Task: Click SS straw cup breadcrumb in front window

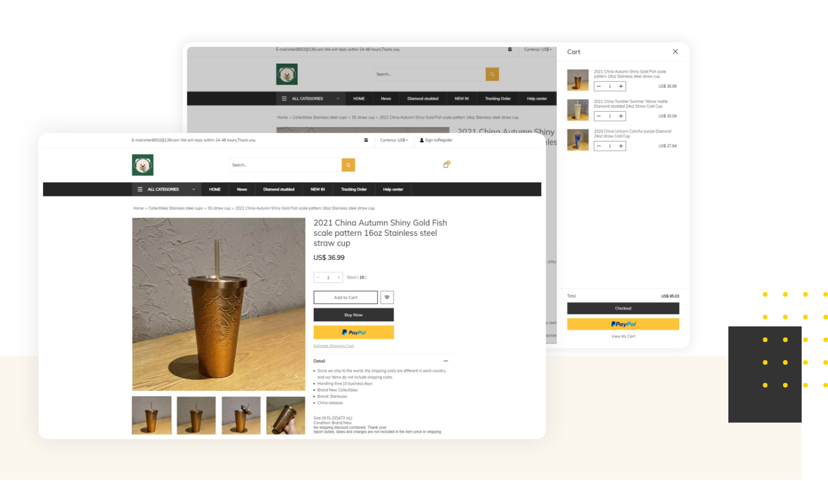Action: tap(219, 208)
